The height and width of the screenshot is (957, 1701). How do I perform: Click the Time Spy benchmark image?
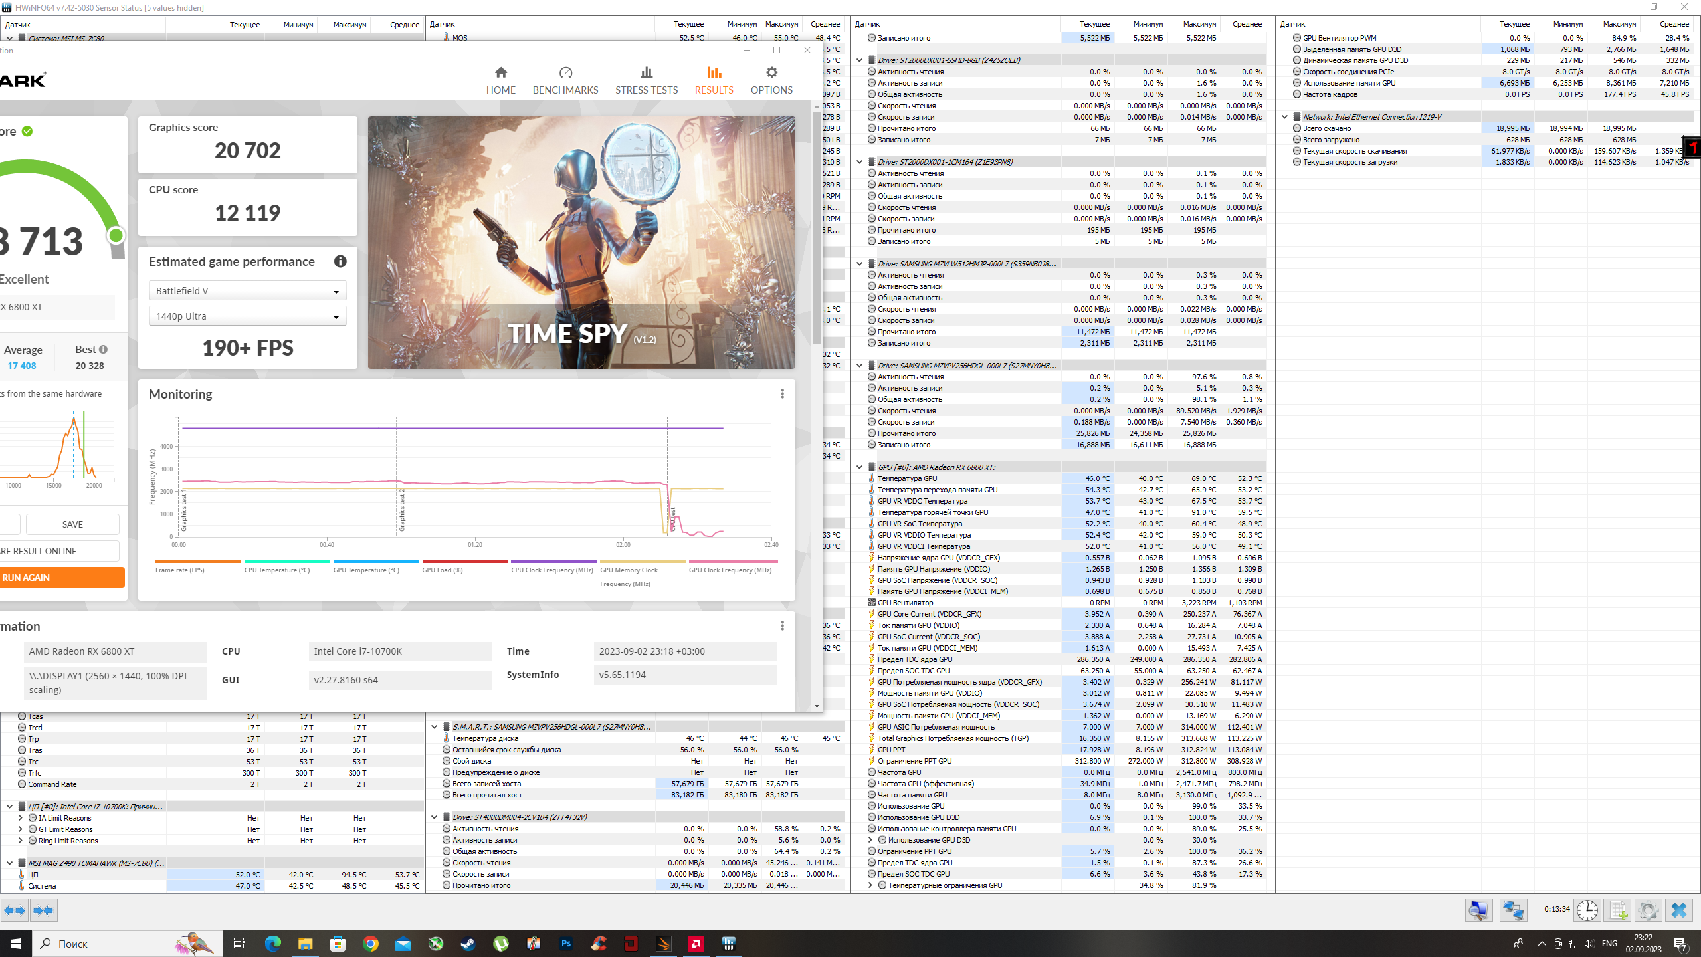click(x=581, y=243)
